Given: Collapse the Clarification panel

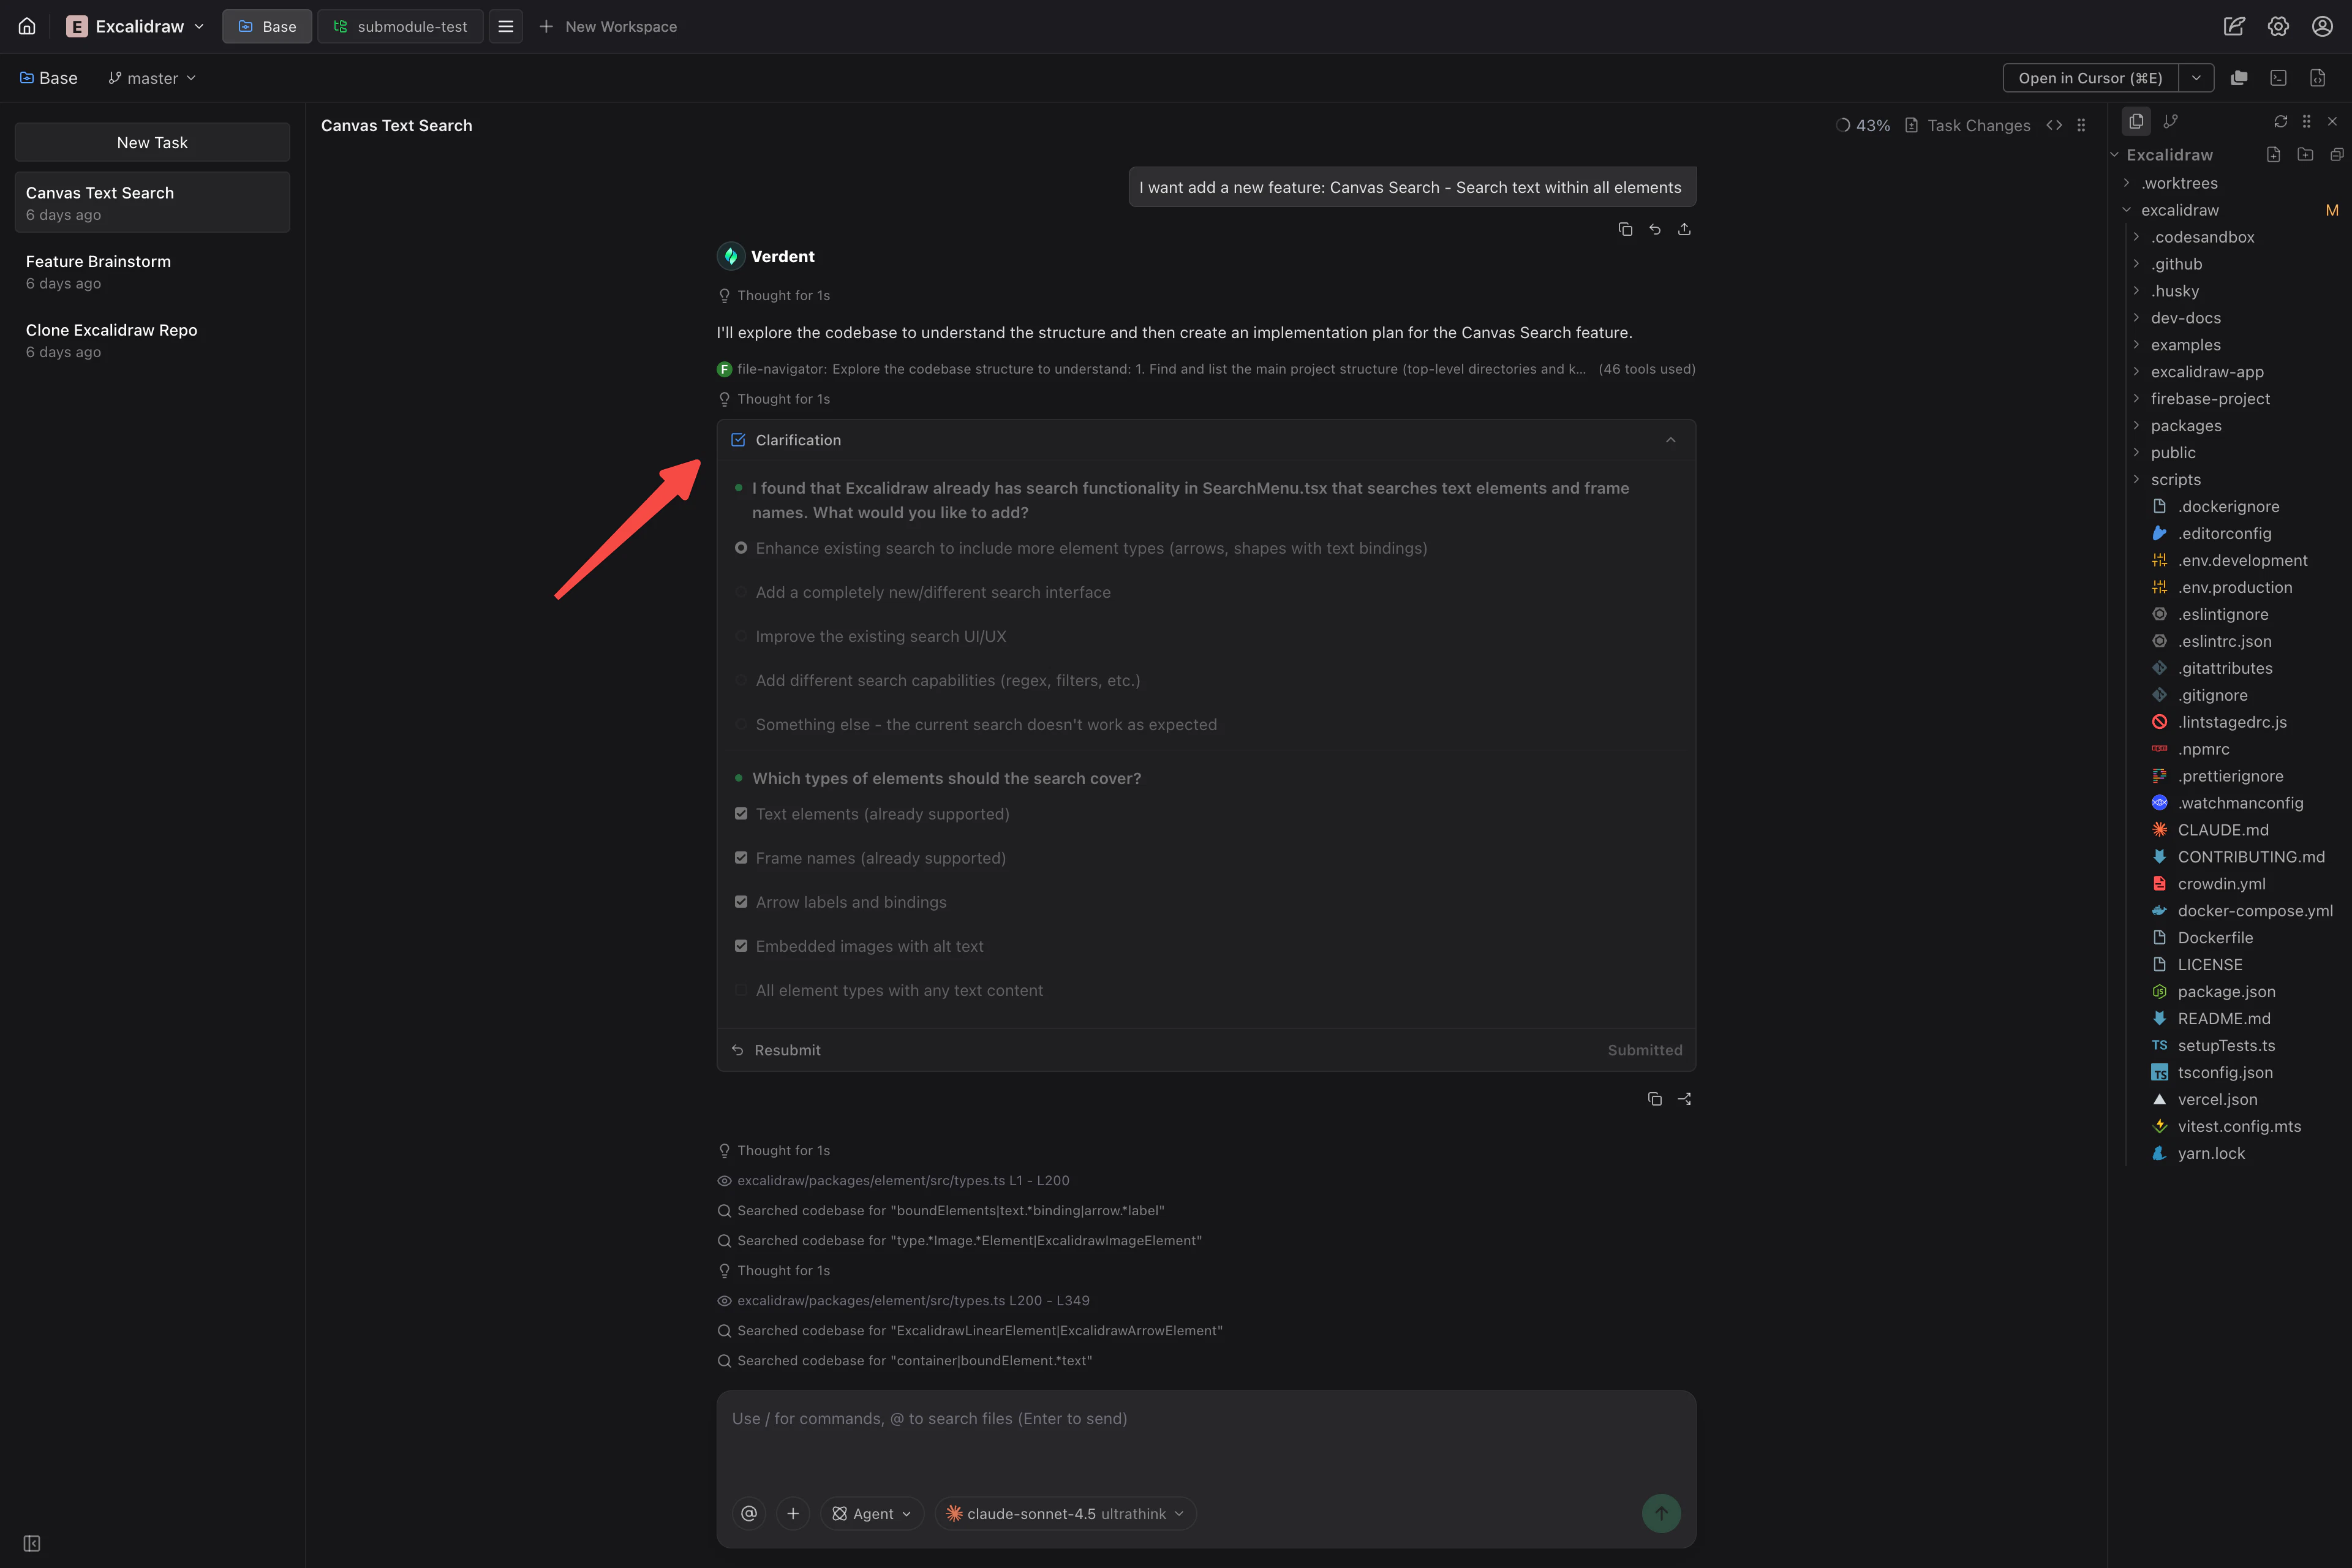Looking at the screenshot, I should point(1670,440).
